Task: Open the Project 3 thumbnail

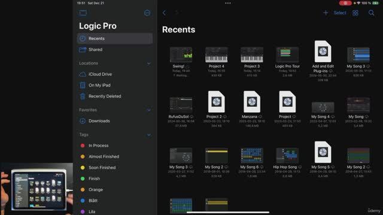Action: point(252,54)
